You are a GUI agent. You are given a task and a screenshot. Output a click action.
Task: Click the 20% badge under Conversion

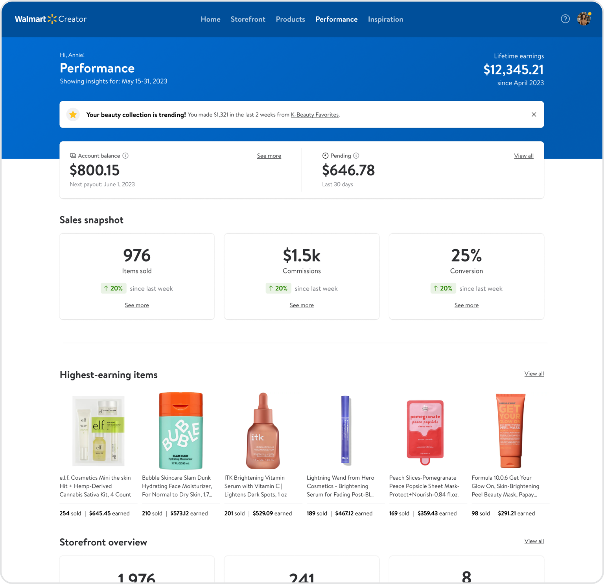[x=443, y=288]
